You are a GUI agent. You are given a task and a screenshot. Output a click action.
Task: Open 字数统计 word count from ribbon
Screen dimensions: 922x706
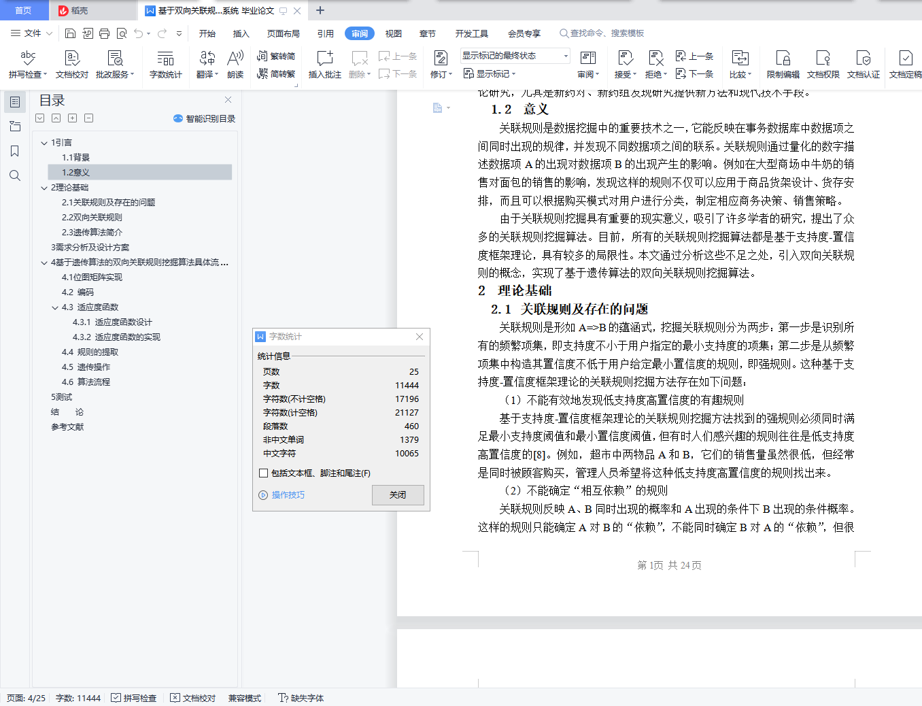166,65
